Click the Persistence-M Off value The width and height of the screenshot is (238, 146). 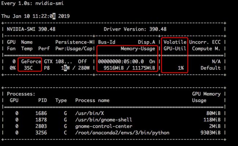pos(82,61)
